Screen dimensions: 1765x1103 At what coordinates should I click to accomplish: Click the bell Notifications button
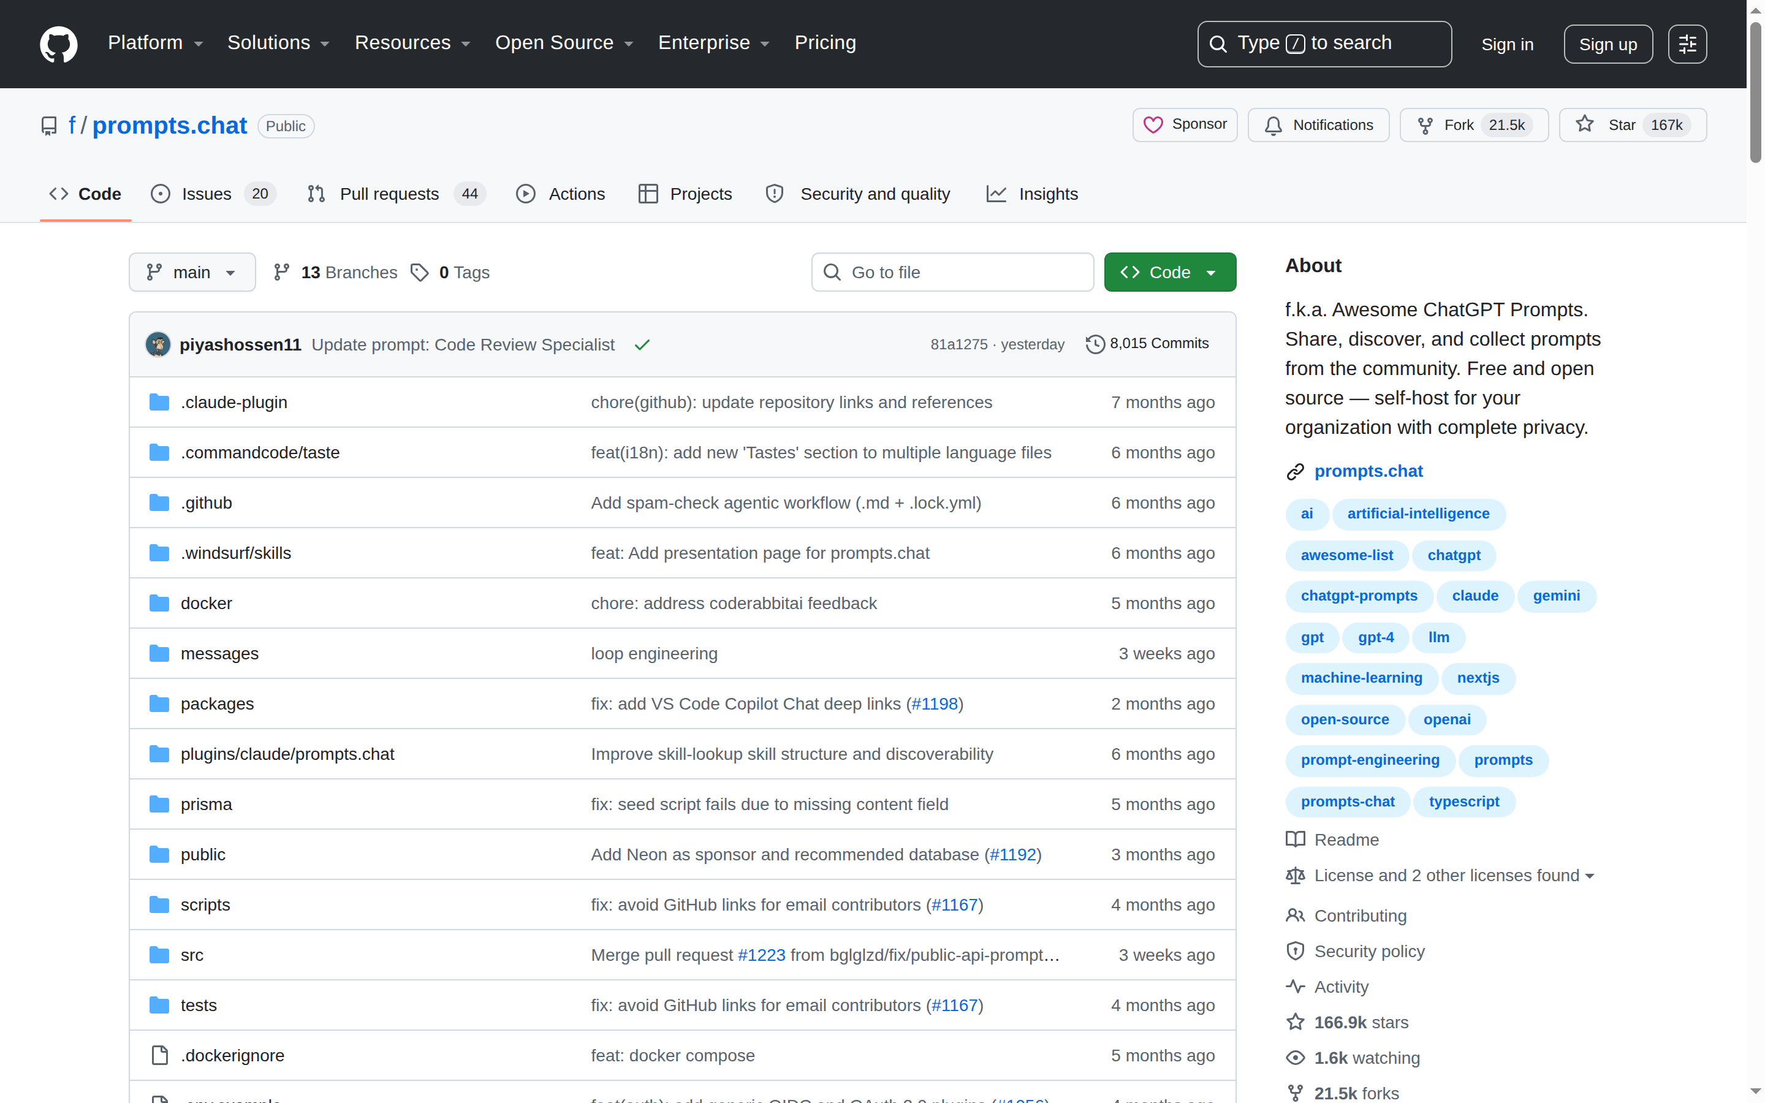[1318, 125]
